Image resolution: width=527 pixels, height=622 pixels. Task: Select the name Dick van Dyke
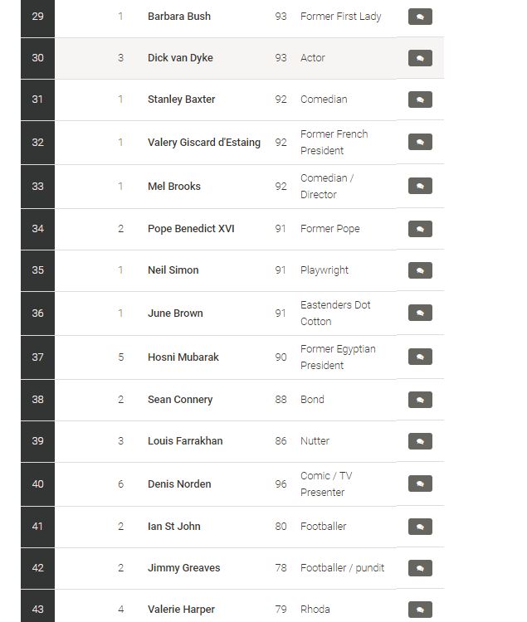(x=180, y=58)
